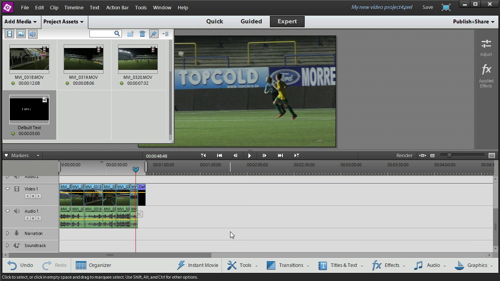
Task: Open the Timeline menu
Action: (74, 7)
